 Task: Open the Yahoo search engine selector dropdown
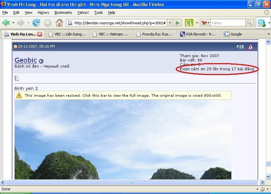click(205, 23)
